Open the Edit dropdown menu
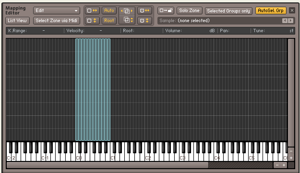This screenshot has width=300, height=173. pos(57,11)
